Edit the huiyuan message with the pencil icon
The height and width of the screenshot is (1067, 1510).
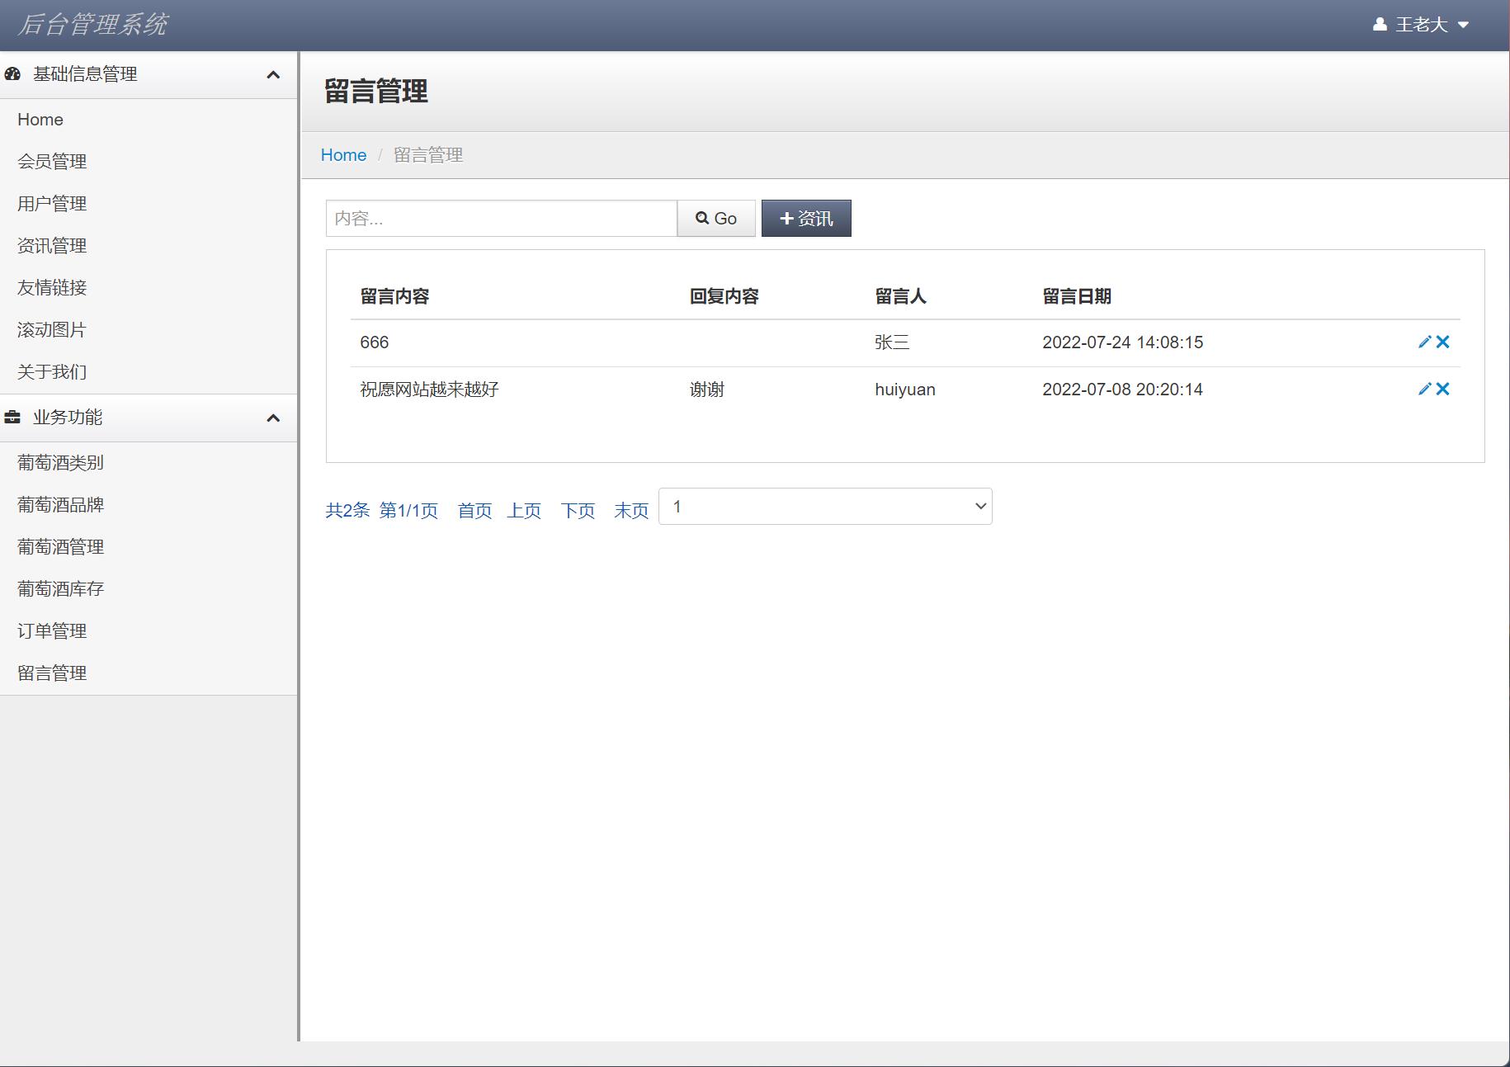(1424, 389)
